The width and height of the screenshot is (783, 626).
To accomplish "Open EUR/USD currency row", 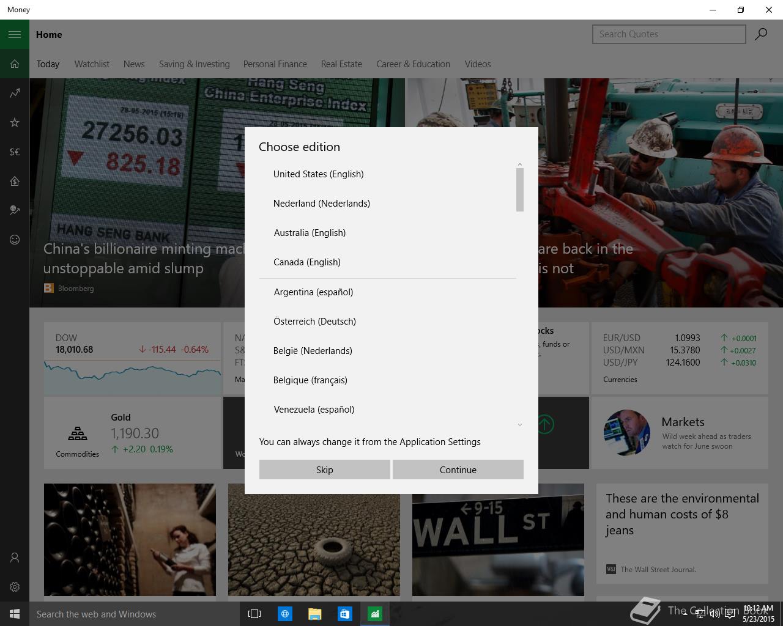I will pyautogui.click(x=680, y=338).
